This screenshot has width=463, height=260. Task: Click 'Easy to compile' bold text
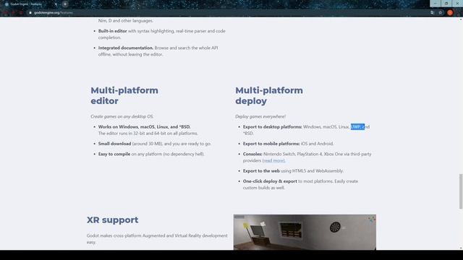(114, 154)
